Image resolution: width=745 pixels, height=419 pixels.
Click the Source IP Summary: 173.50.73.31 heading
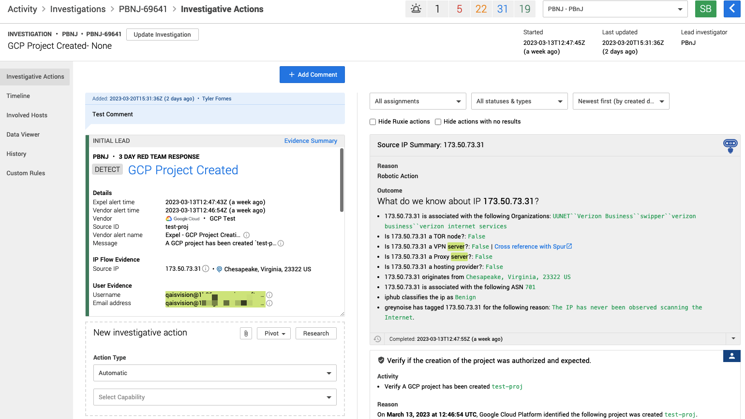(431, 145)
